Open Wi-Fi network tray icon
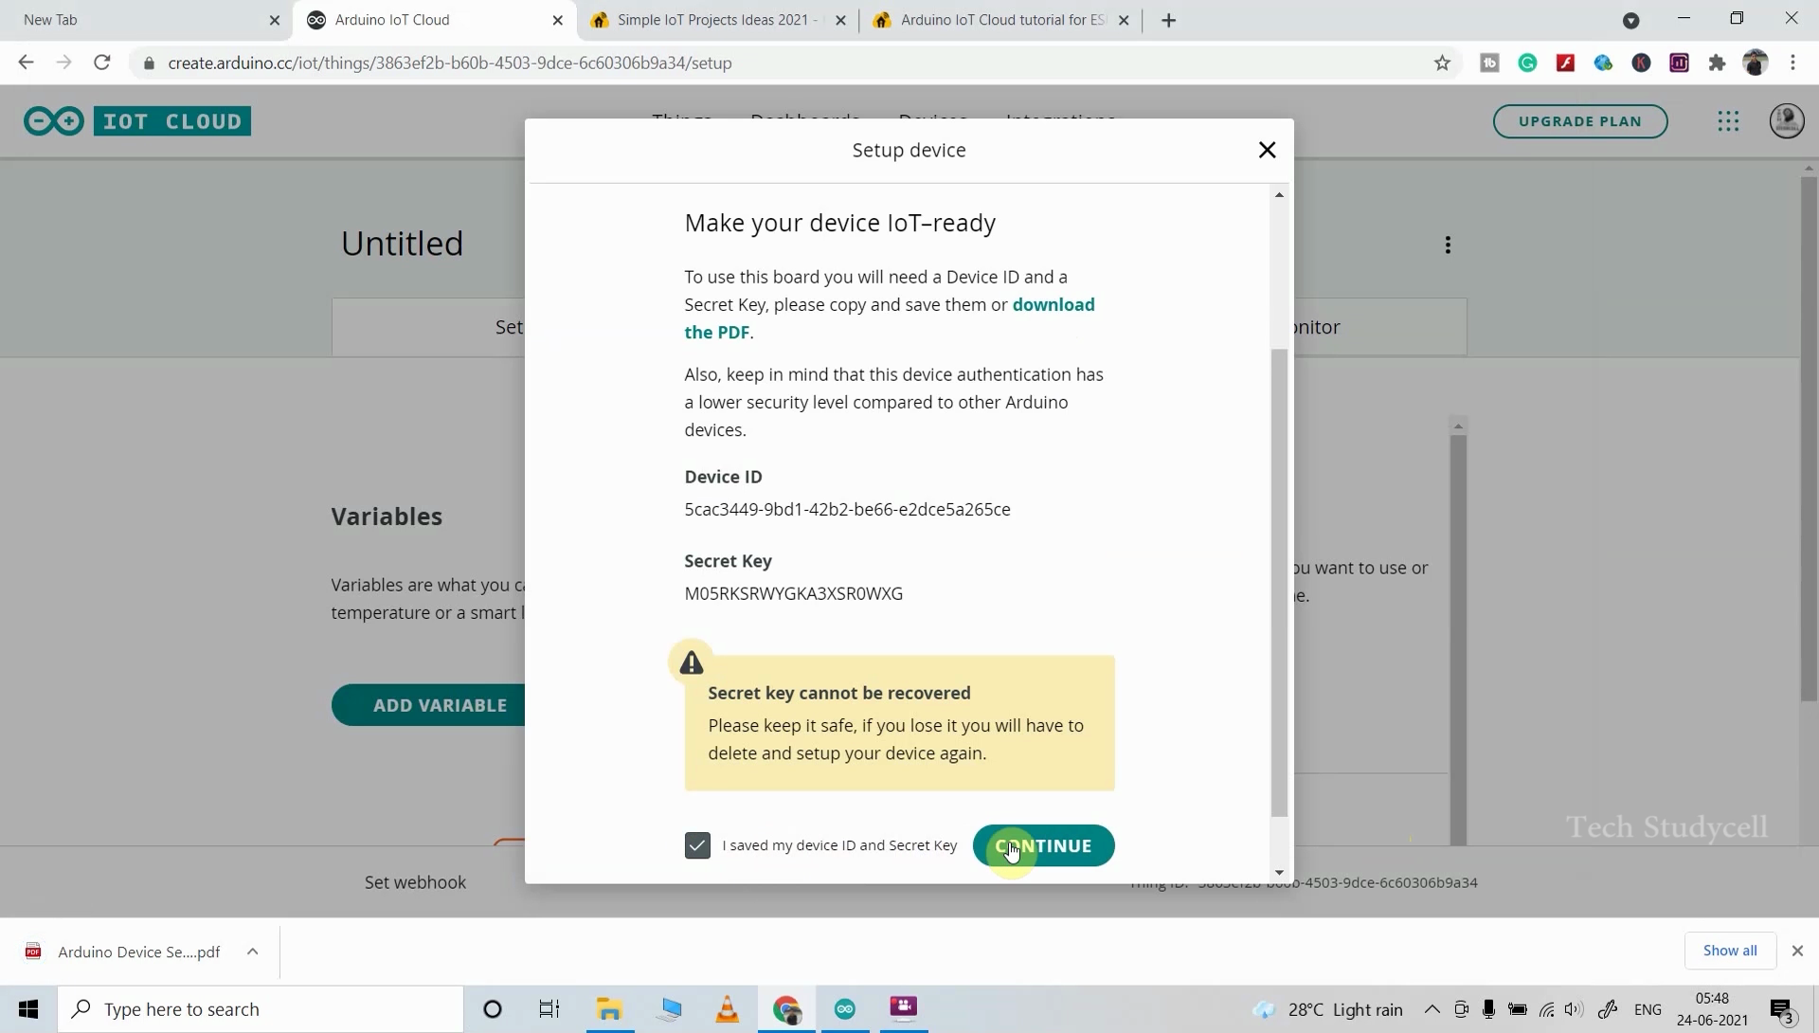The width and height of the screenshot is (1819, 1033). click(x=1546, y=1009)
